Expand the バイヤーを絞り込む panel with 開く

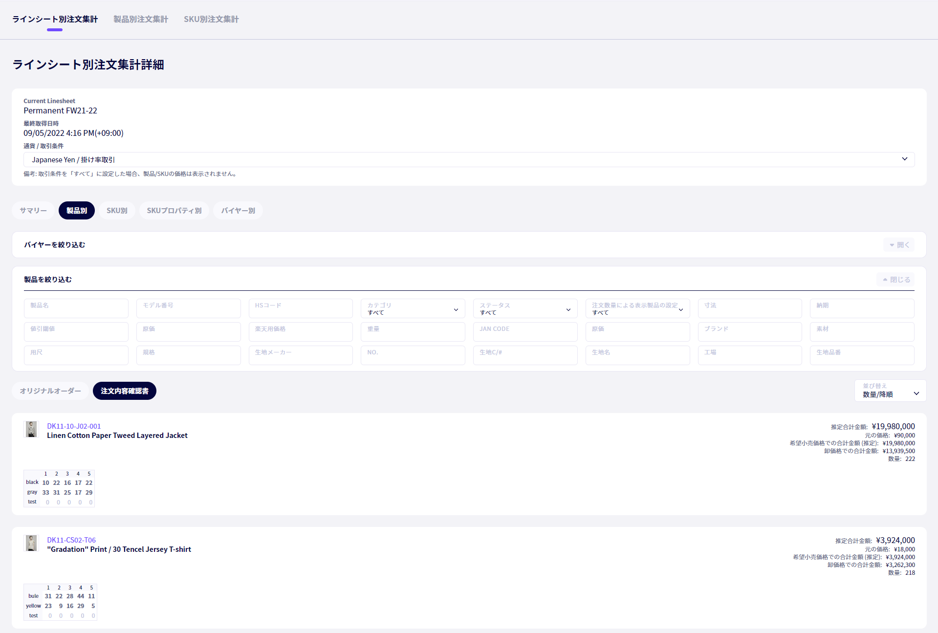tap(899, 245)
